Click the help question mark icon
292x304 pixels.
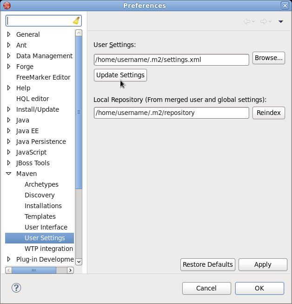16,288
